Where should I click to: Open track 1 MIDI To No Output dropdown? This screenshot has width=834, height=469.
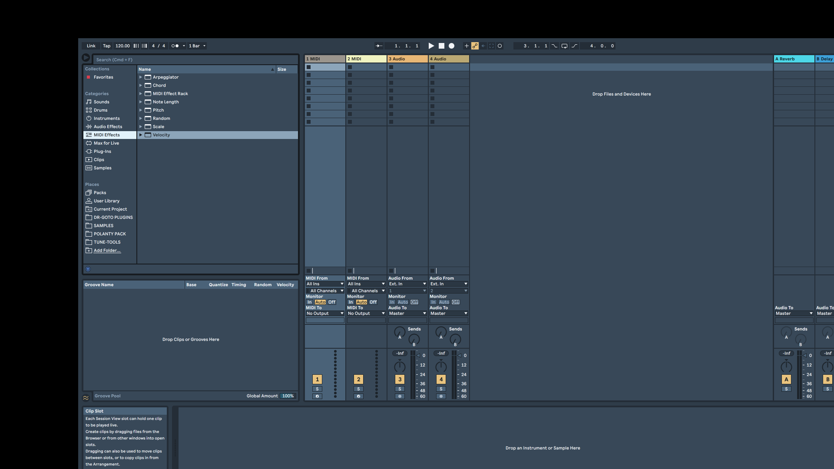(x=324, y=314)
